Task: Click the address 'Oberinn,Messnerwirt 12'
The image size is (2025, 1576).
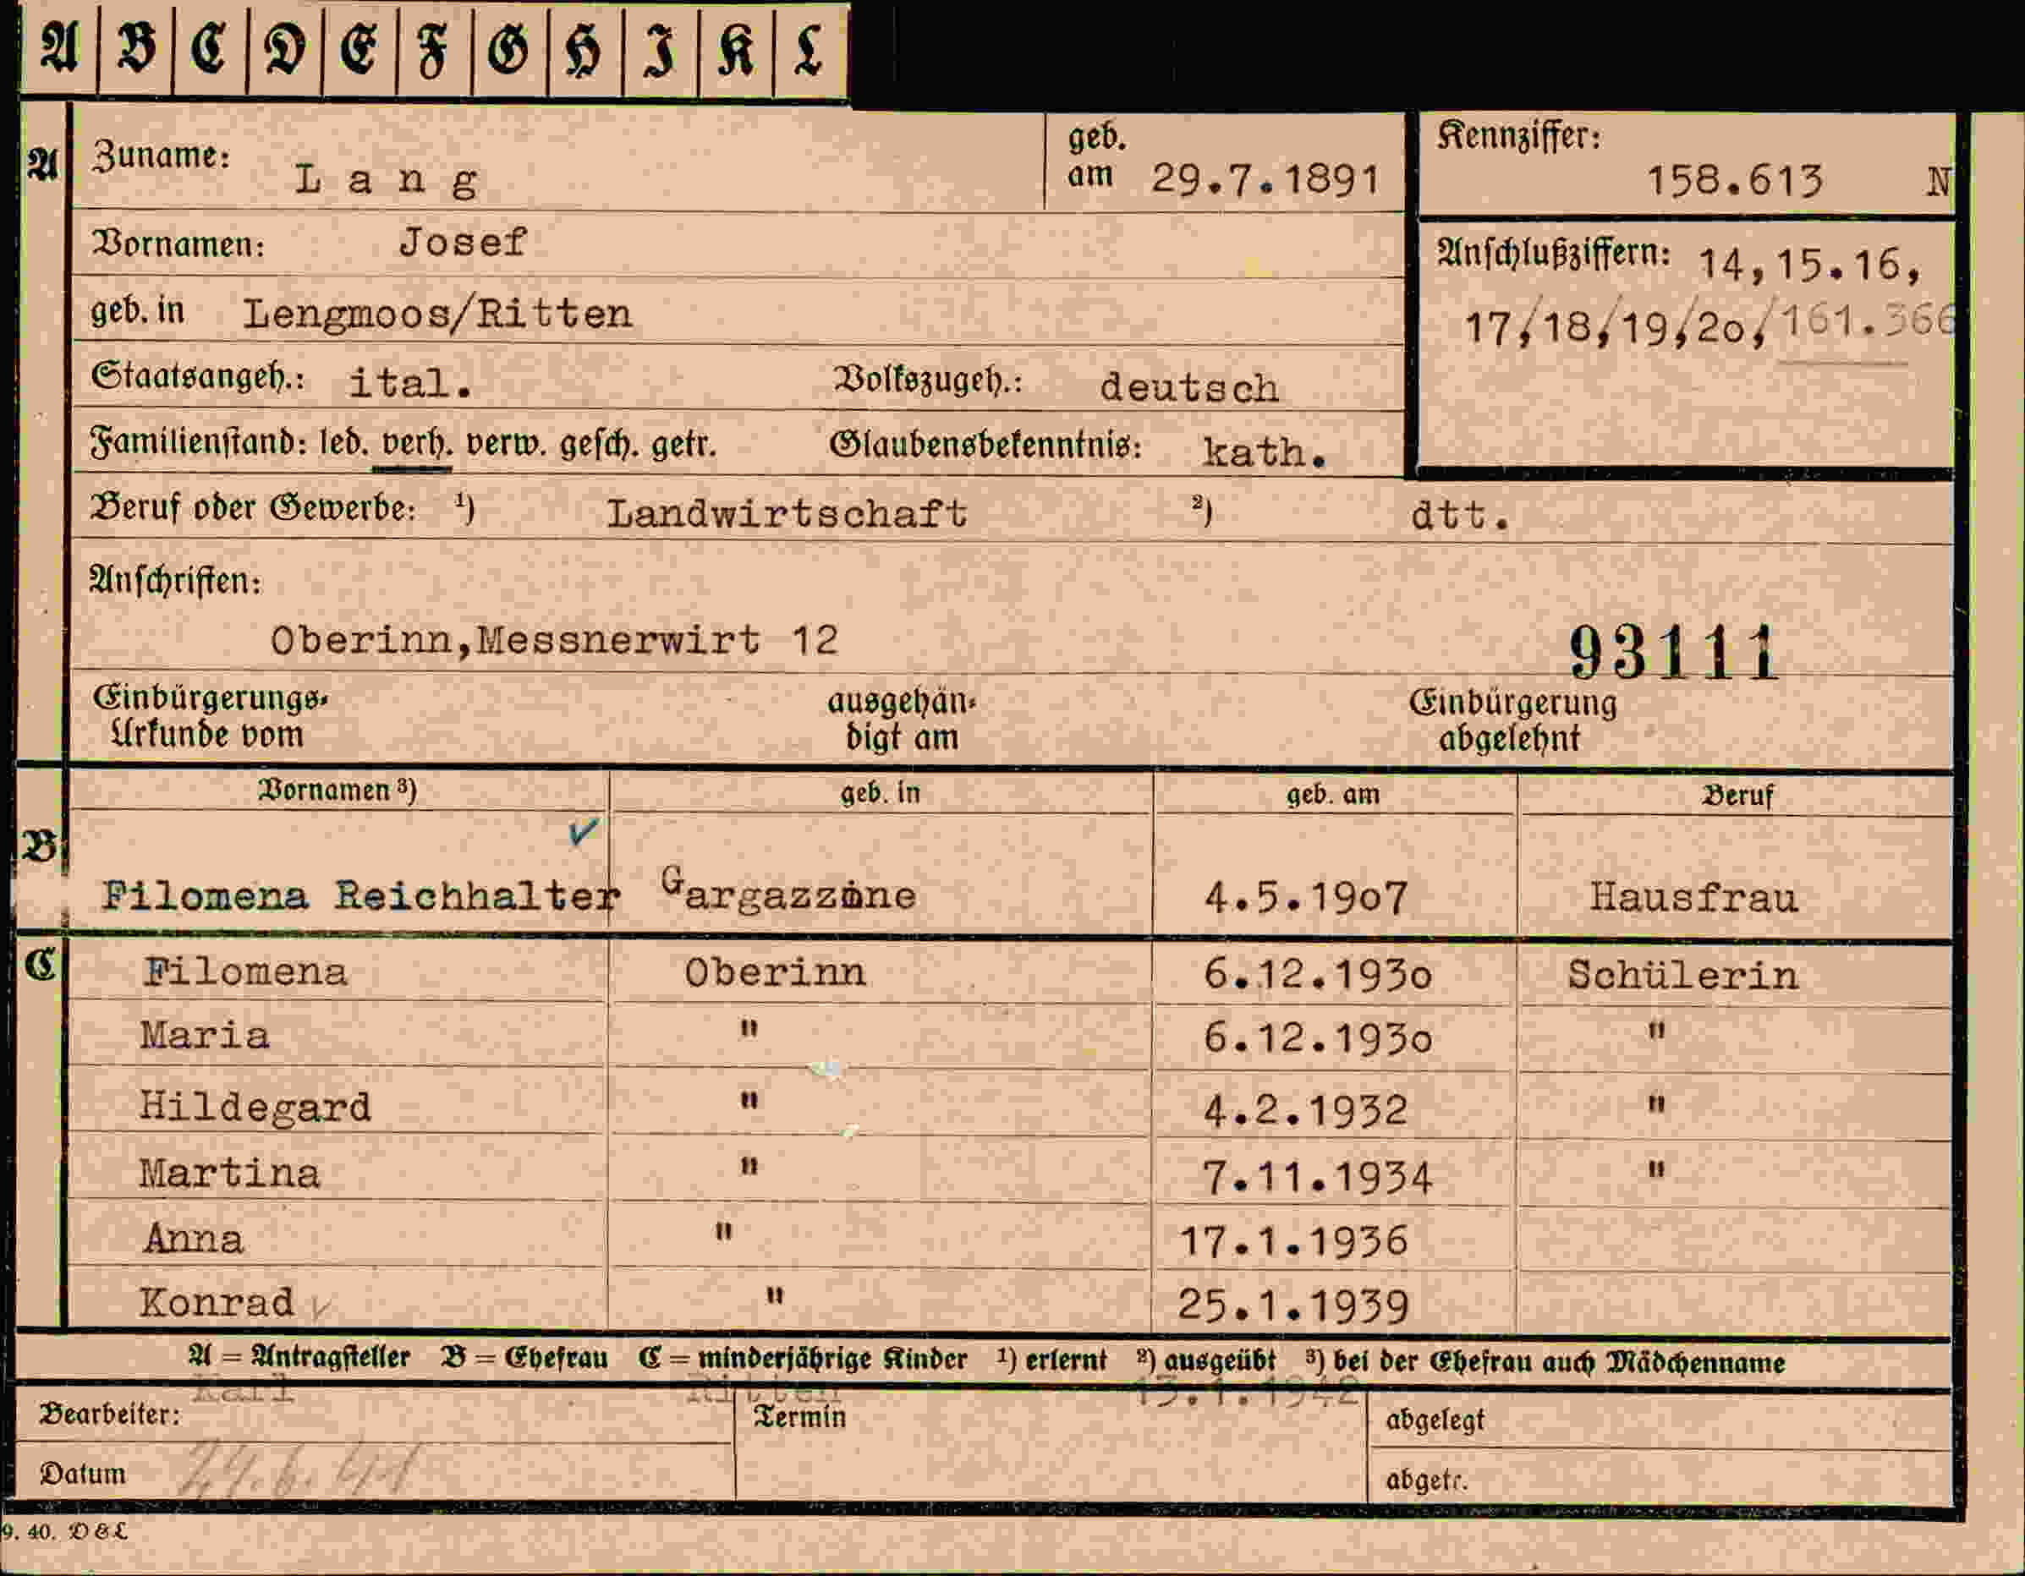Action: [555, 641]
